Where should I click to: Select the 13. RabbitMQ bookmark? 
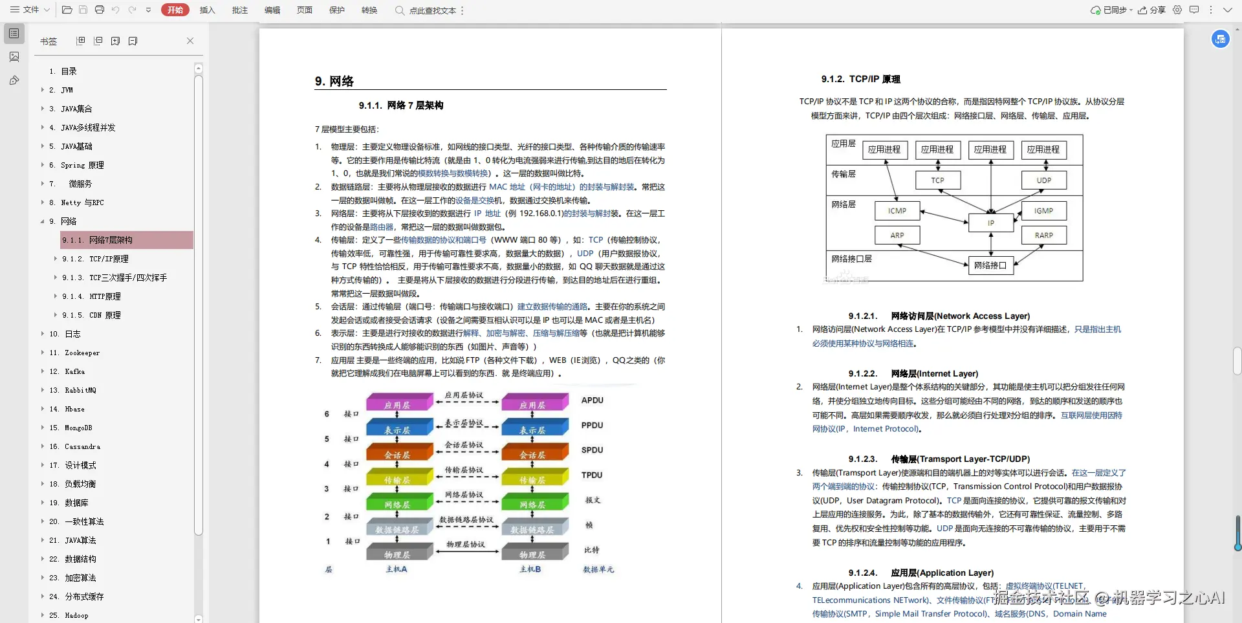(x=72, y=390)
